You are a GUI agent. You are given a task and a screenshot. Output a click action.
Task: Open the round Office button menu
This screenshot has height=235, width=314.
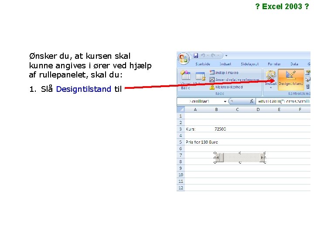[x=183, y=58]
